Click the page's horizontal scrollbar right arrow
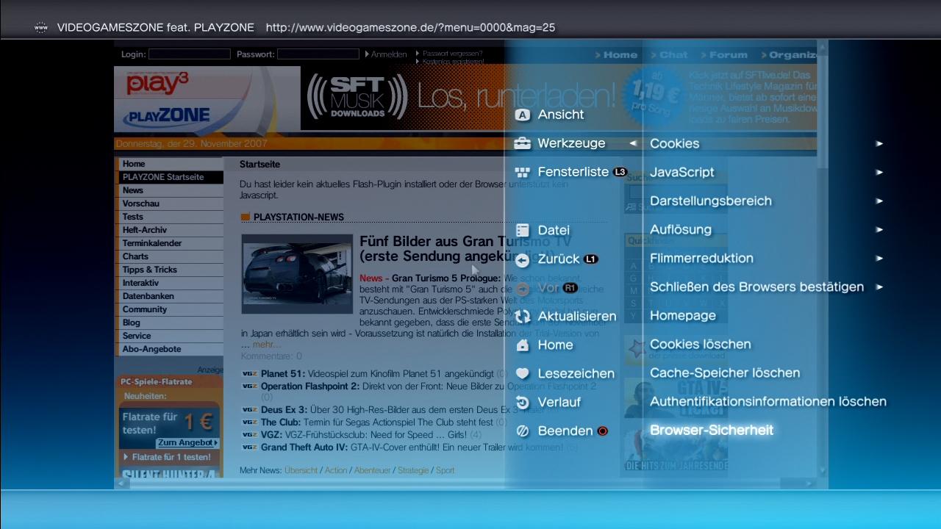This screenshot has height=529, width=941. click(810, 483)
